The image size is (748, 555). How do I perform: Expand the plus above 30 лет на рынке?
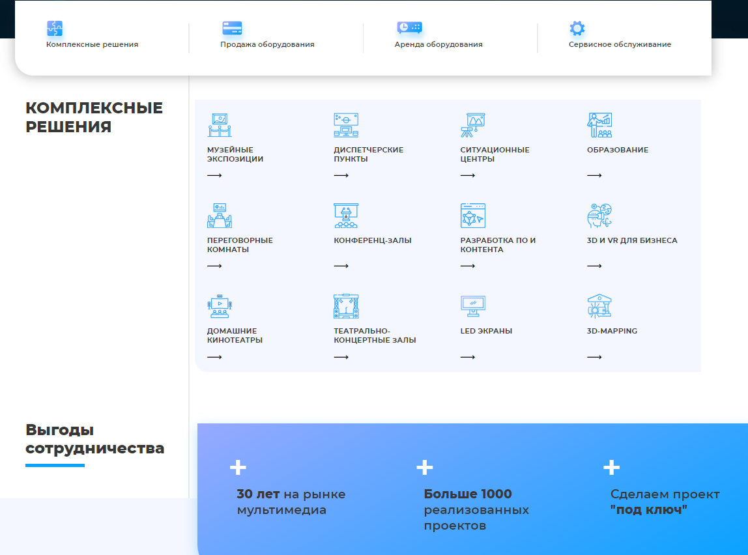[238, 467]
